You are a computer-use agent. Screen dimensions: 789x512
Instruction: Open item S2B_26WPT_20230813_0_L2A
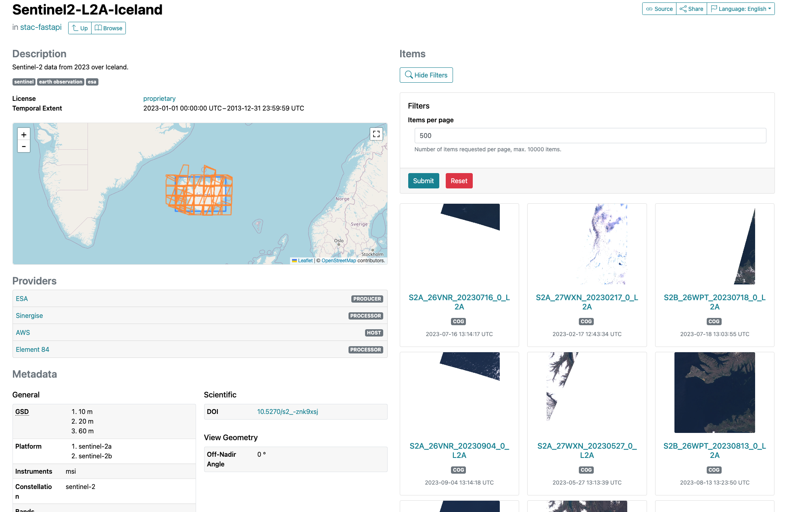[x=715, y=451]
